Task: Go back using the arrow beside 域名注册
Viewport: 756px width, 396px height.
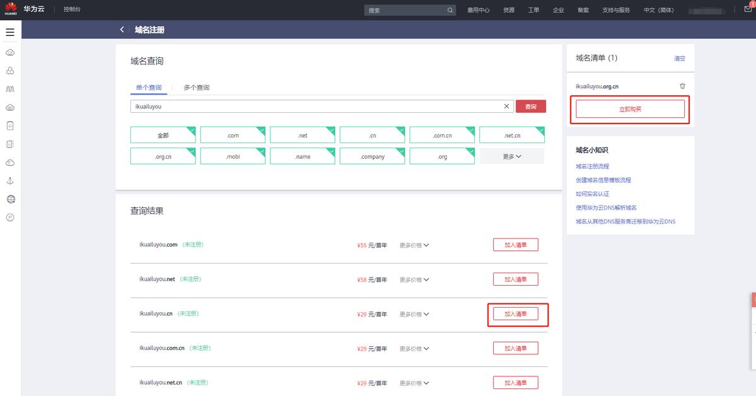Action: [x=122, y=30]
